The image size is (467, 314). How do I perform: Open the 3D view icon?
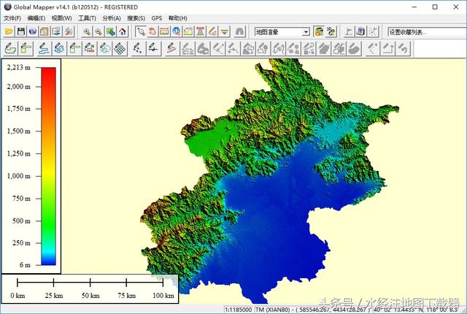pos(331,31)
